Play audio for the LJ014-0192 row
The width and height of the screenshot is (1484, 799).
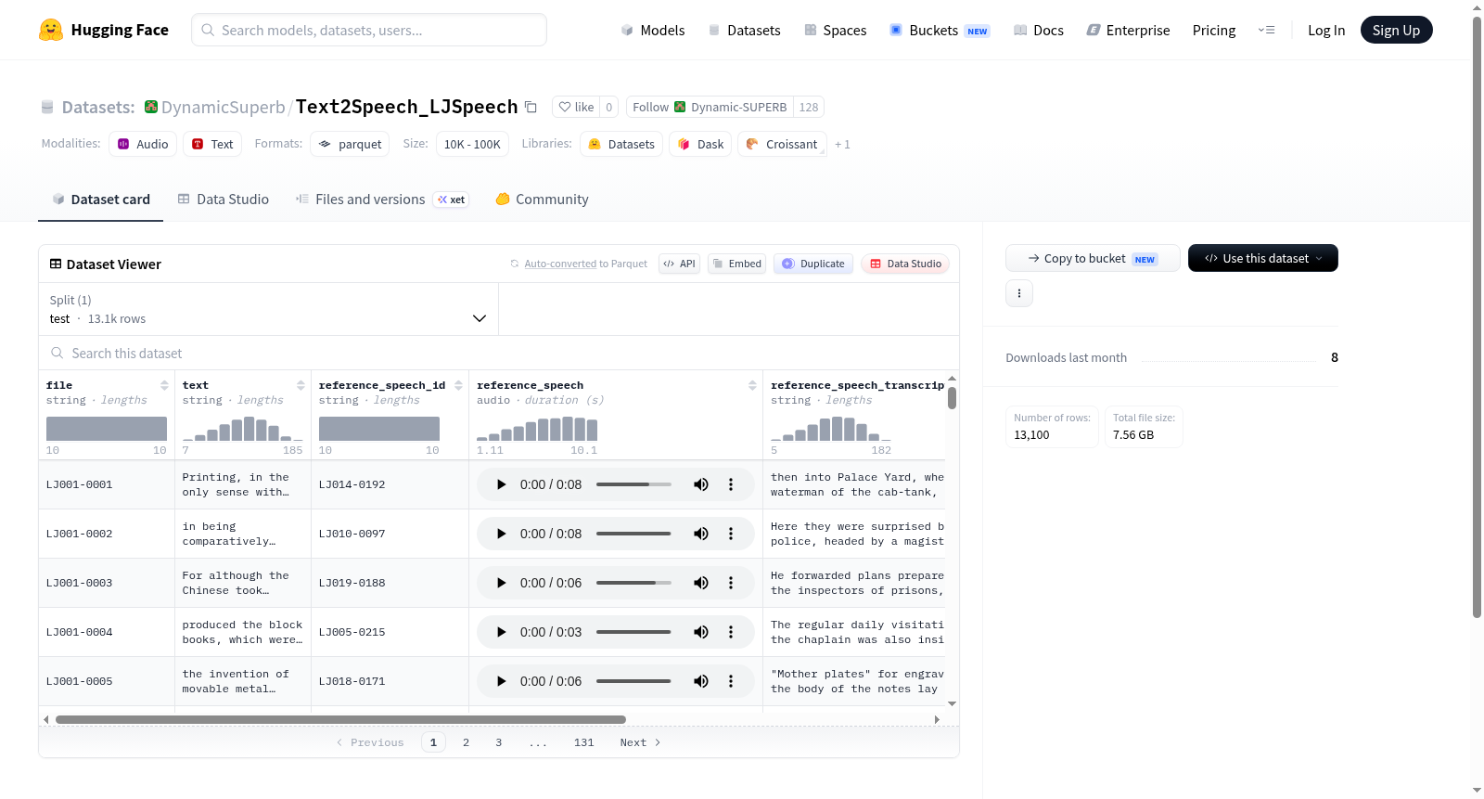[x=501, y=484]
